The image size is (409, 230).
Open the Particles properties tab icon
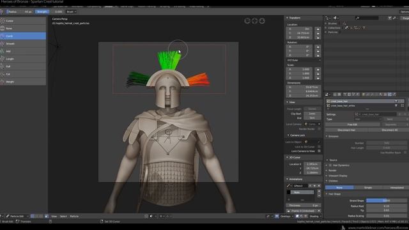pos(390,95)
